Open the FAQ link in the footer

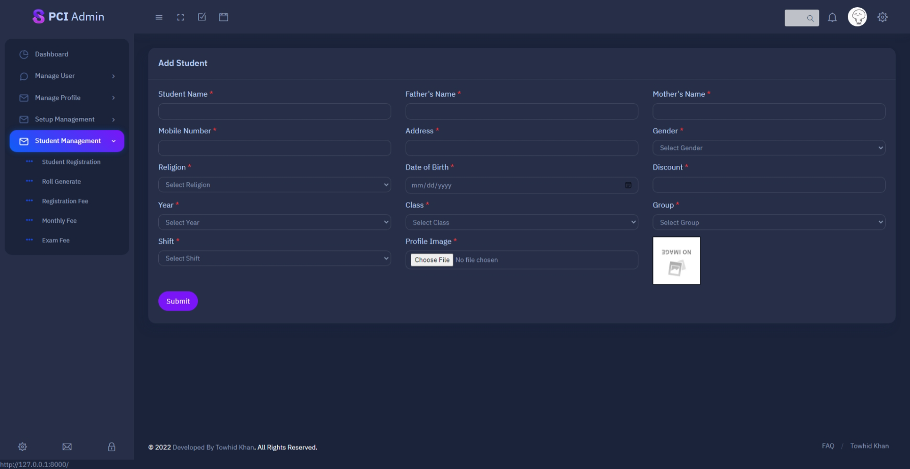pos(828,446)
